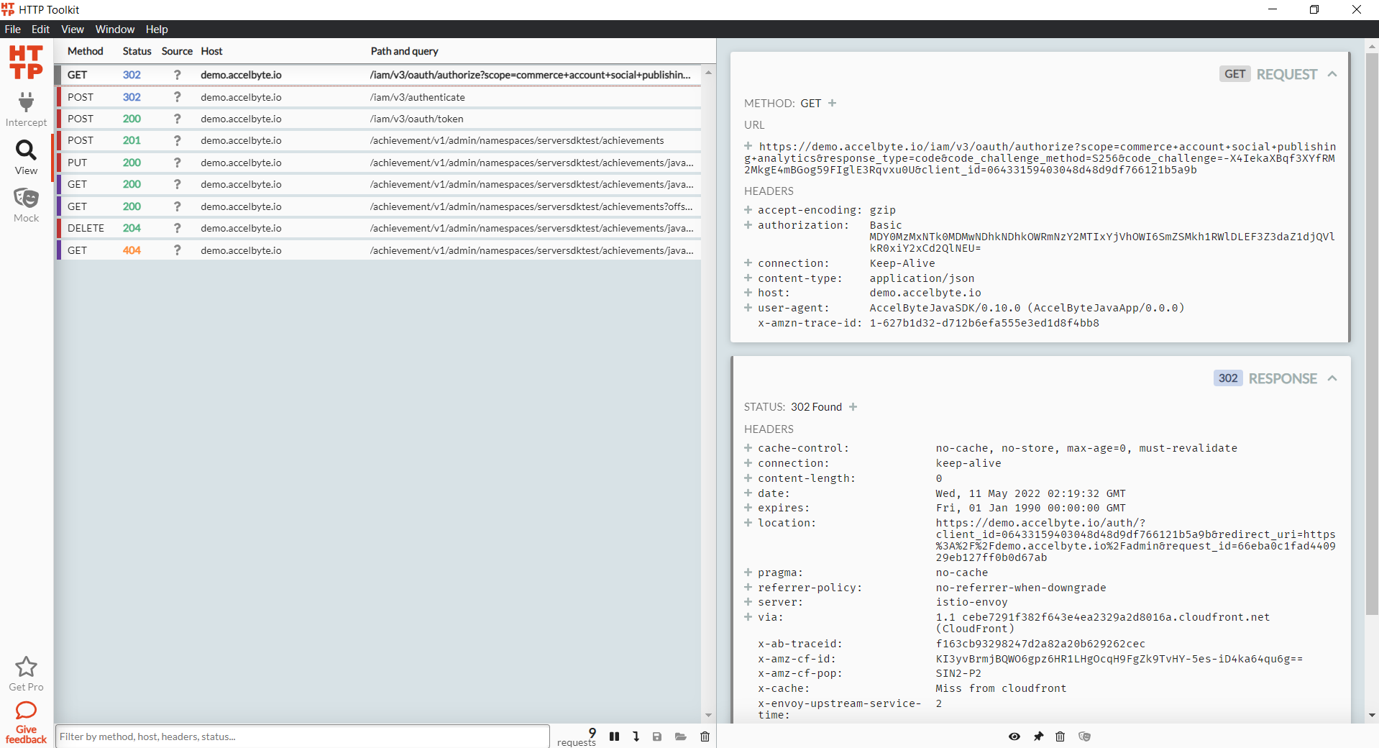Viewport: 1379px width, 748px height.
Task: Select the Intercept sidebar icon
Action: point(26,108)
